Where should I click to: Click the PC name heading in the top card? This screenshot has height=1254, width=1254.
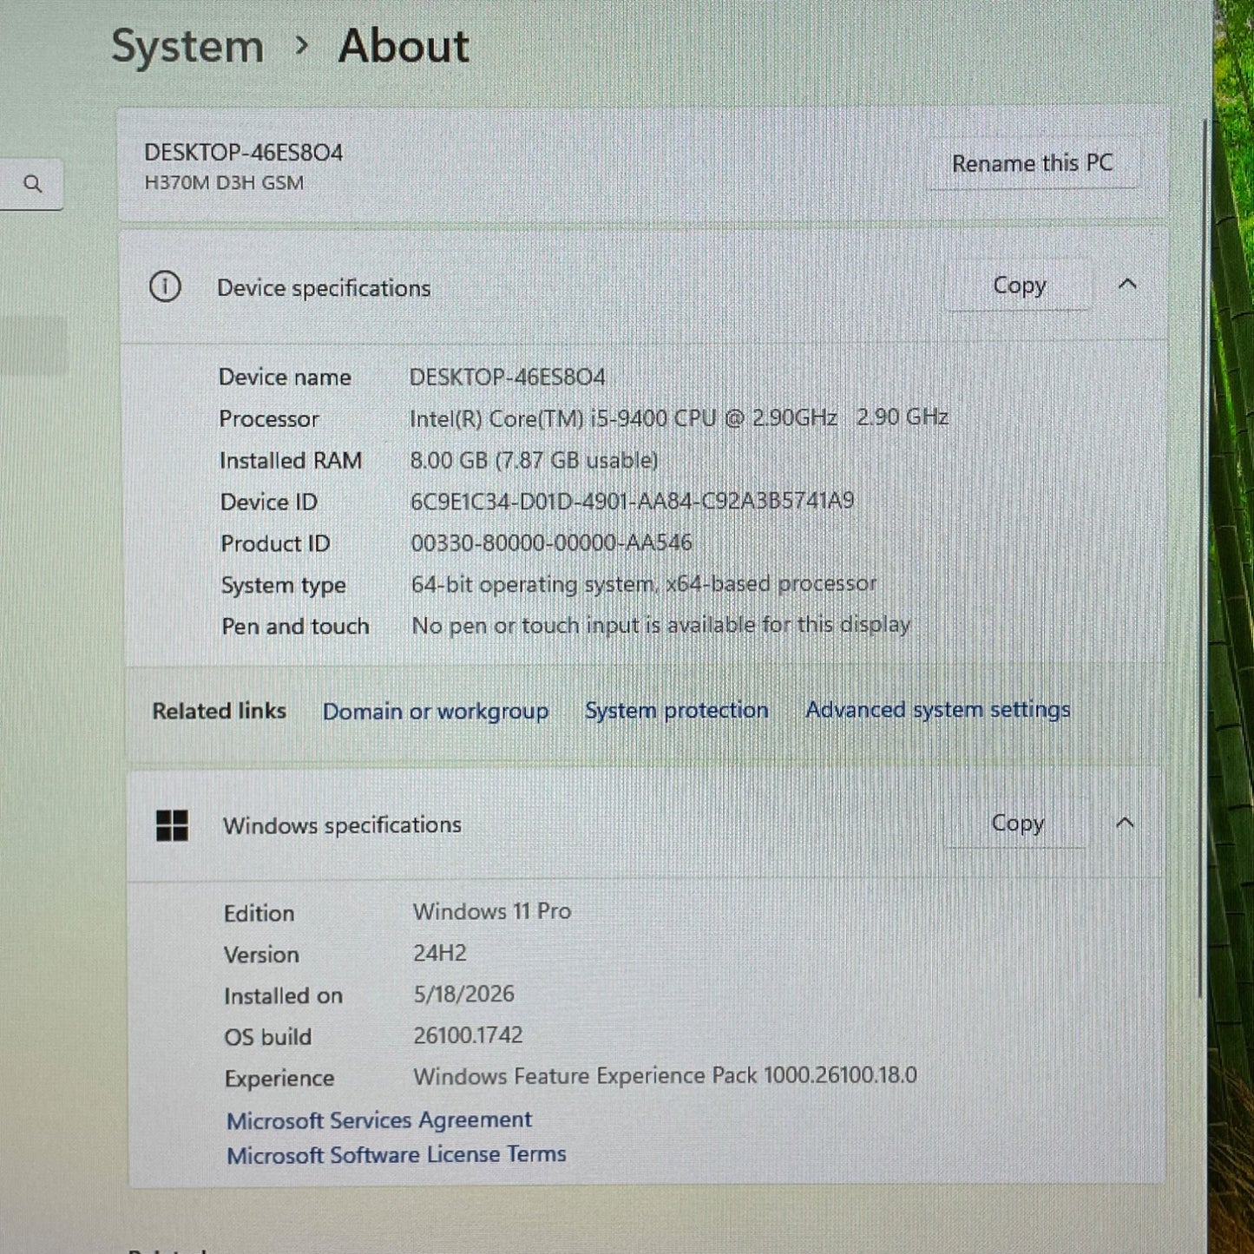click(243, 153)
